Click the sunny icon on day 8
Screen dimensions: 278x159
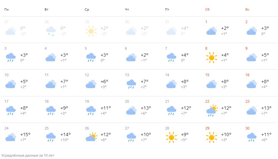(x=212, y=58)
